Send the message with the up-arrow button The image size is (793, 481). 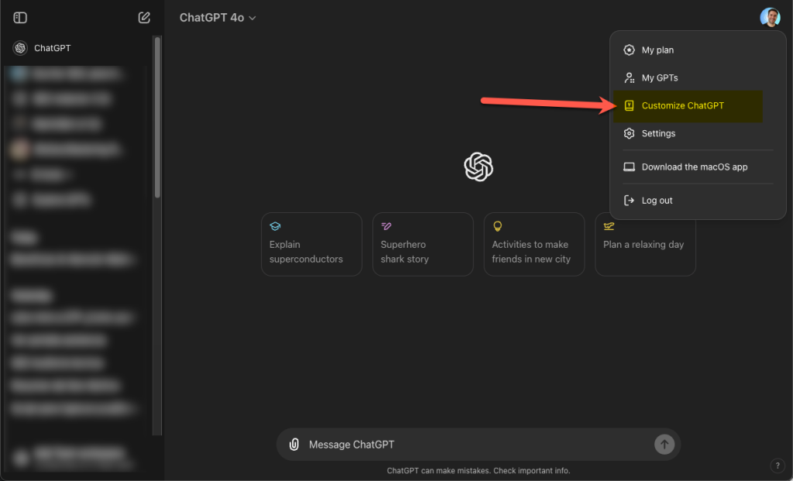click(664, 444)
